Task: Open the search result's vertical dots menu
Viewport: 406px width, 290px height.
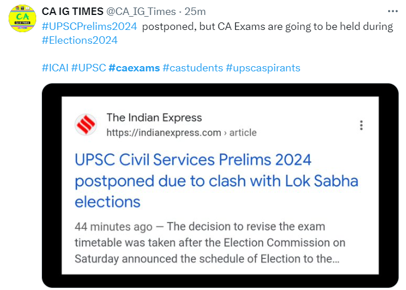Action: pos(361,125)
